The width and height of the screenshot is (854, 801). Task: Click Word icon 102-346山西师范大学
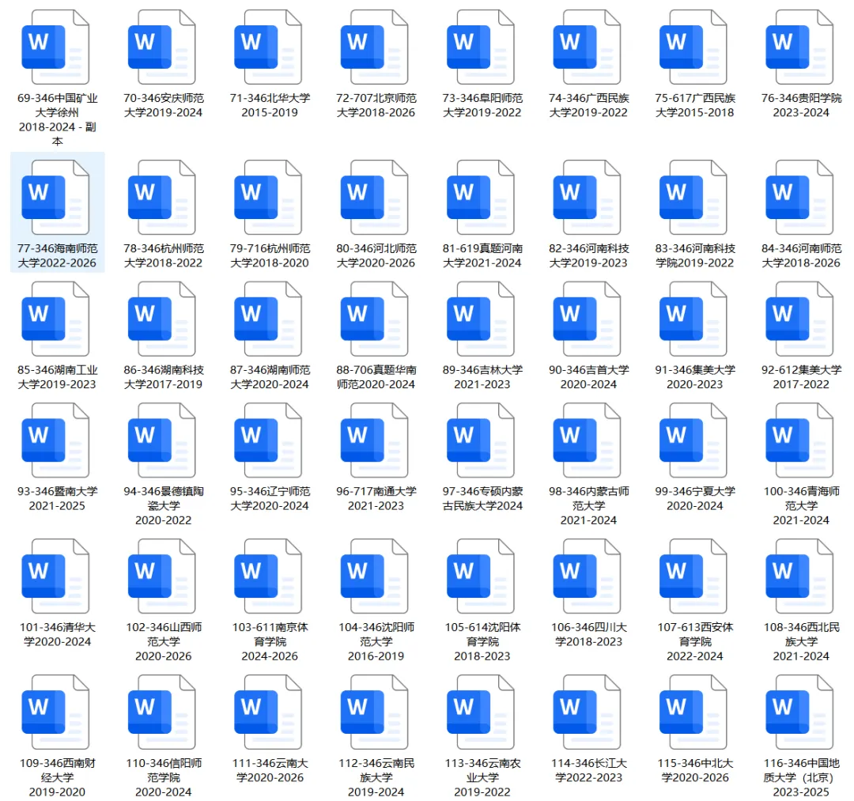(162, 576)
